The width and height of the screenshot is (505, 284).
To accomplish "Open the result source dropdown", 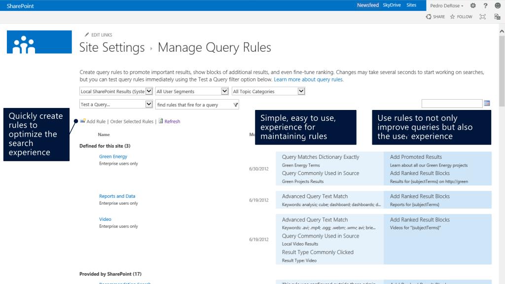I will 116,91.
